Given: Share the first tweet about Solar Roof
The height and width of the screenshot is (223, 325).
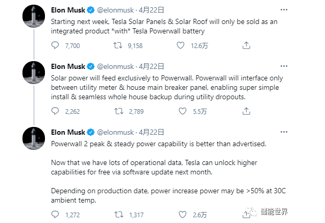Looking at the screenshot, I should pos(246,46).
